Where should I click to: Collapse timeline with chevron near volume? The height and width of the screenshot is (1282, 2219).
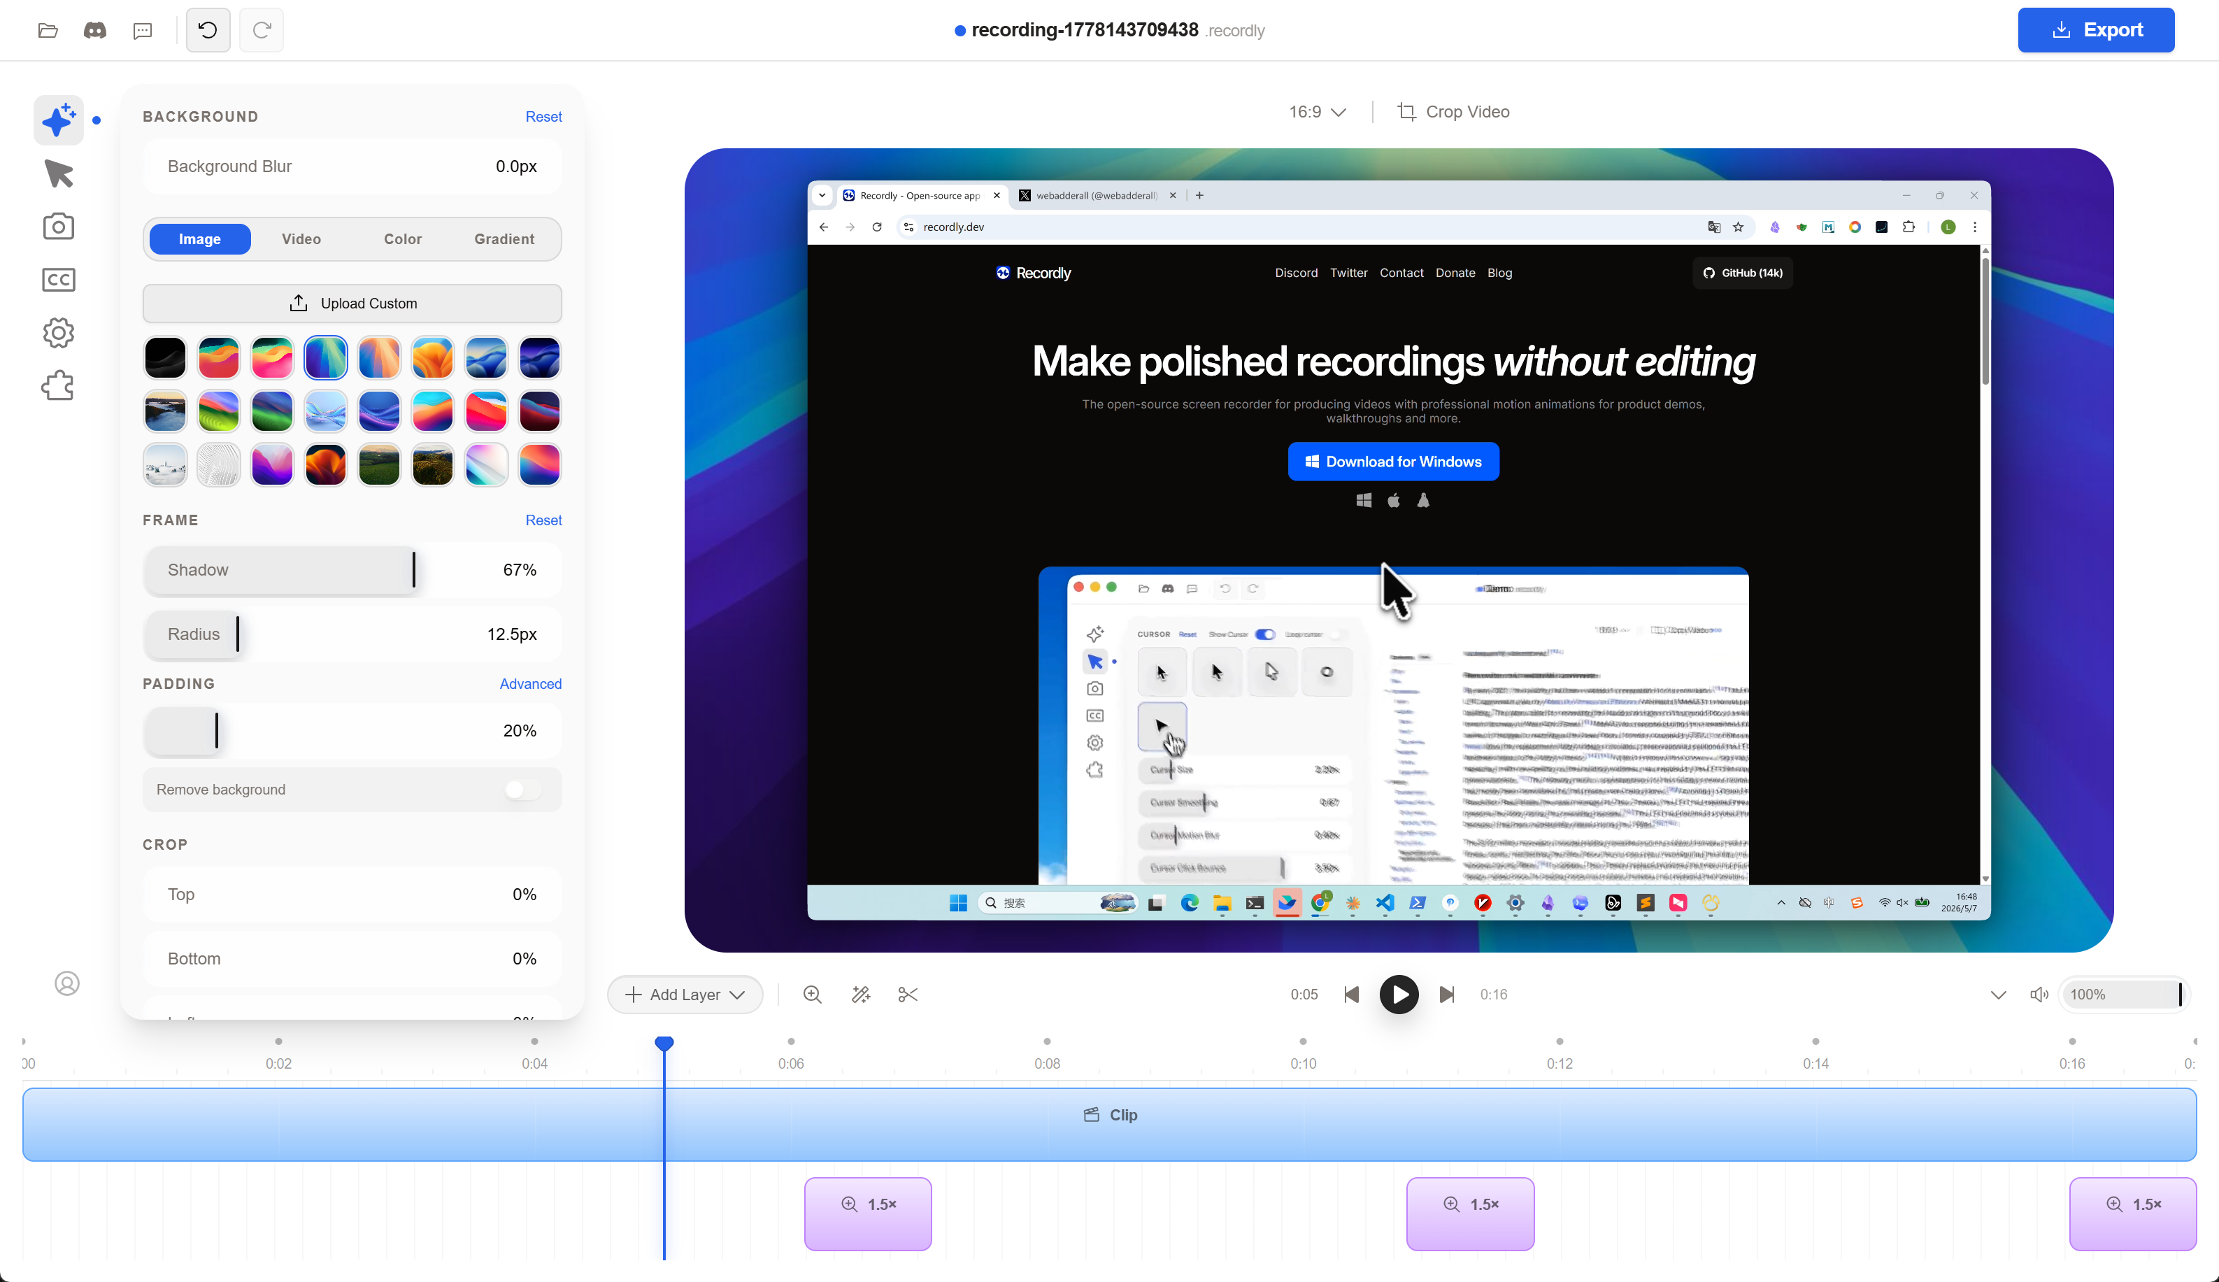tap(1998, 994)
